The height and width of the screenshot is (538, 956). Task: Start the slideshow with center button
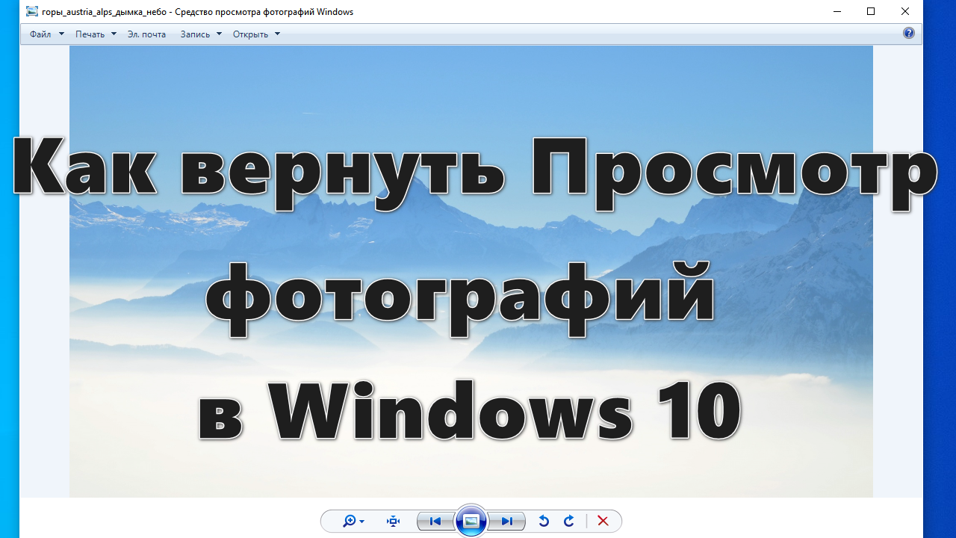(471, 522)
